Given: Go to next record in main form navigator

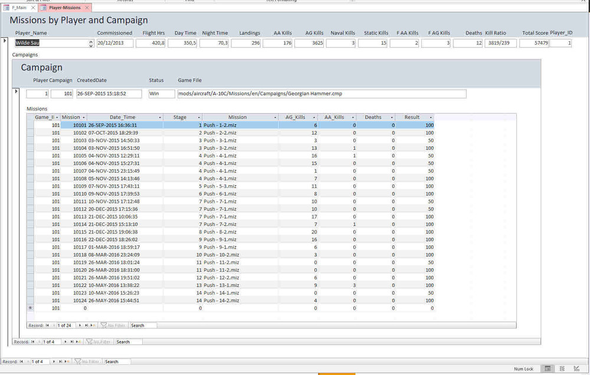Looking at the screenshot, I should 54,361.
